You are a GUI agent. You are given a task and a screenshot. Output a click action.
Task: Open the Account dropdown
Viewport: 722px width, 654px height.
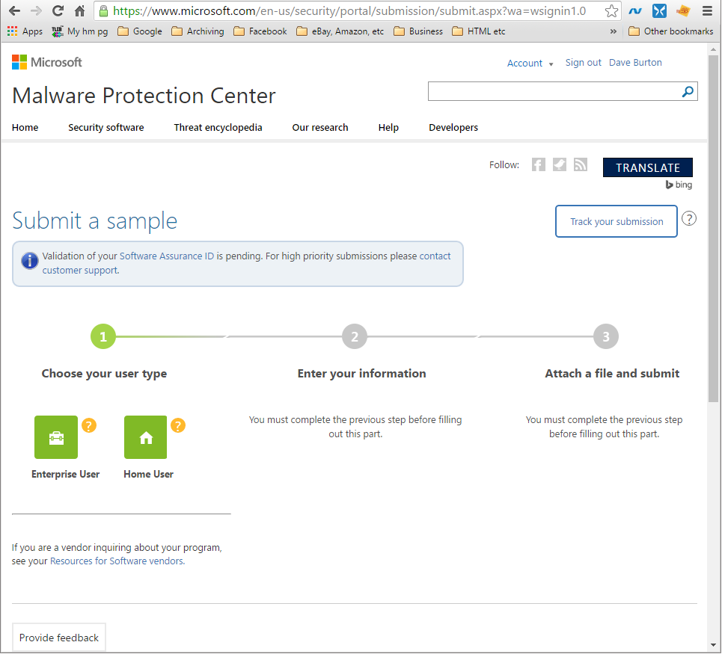tap(530, 64)
